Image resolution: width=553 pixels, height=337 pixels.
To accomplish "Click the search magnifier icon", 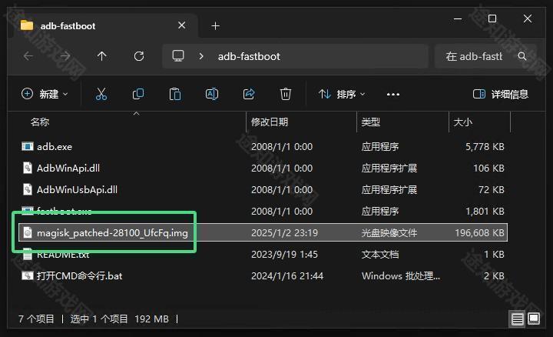I will pyautogui.click(x=522, y=56).
